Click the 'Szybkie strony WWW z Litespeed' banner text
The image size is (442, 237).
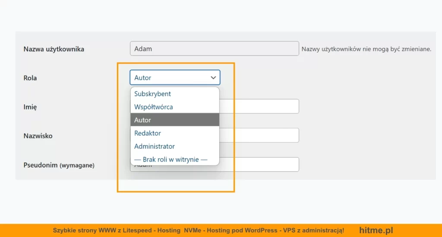pyautogui.click(x=102, y=231)
